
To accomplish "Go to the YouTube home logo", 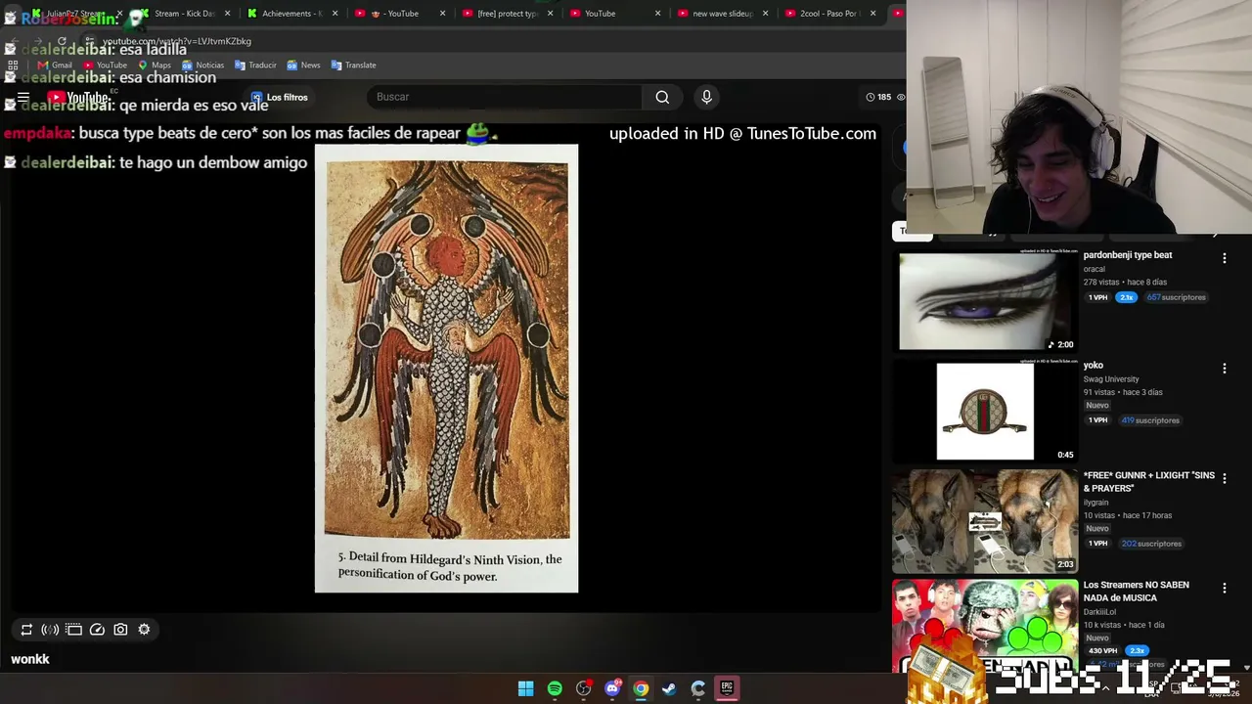I will [78, 98].
